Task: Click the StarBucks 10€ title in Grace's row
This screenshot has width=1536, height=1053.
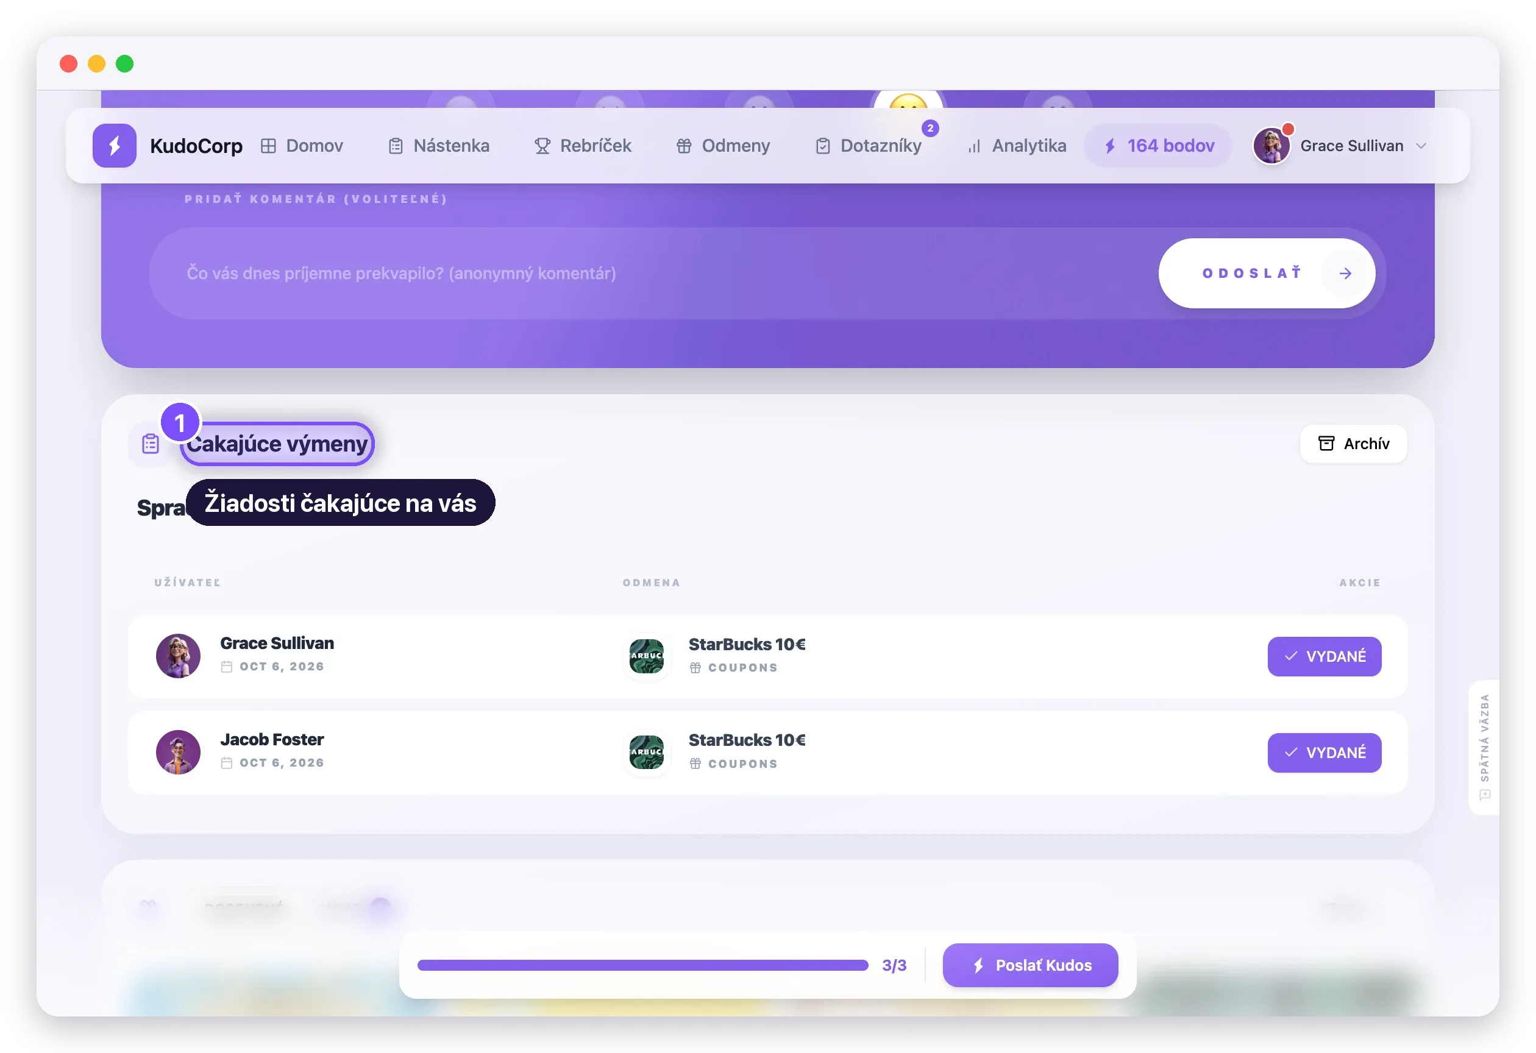Action: click(747, 644)
